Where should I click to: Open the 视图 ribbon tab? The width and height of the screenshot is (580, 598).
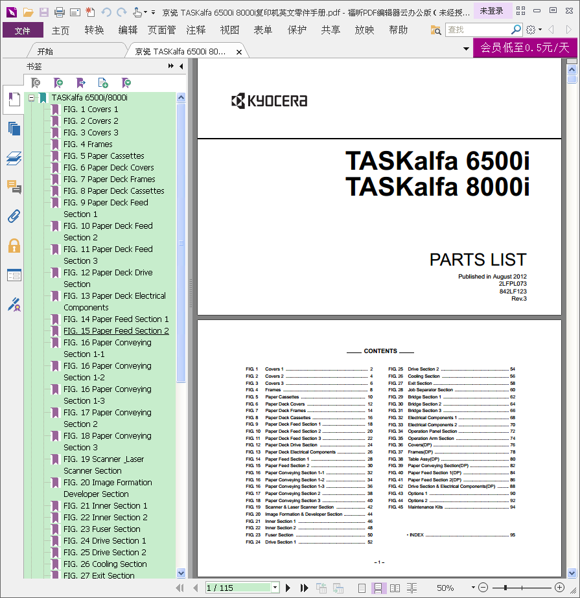(229, 30)
